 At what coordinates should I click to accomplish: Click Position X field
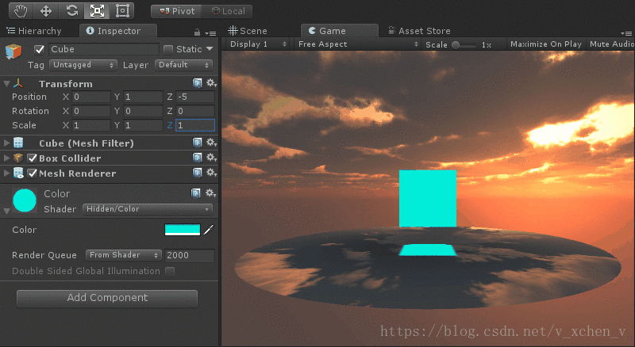click(91, 97)
